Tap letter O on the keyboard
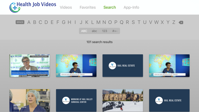199x112 pixels. coord(110,22)
